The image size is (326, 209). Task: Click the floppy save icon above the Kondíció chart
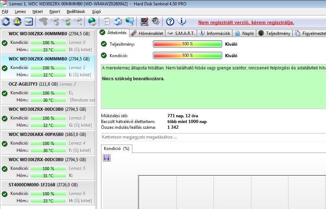107,158
